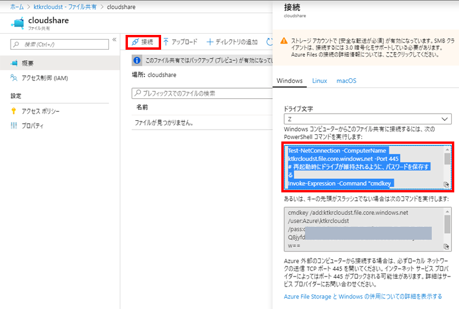
Task: Click the refresh circular arrow icon
Action: [269, 42]
